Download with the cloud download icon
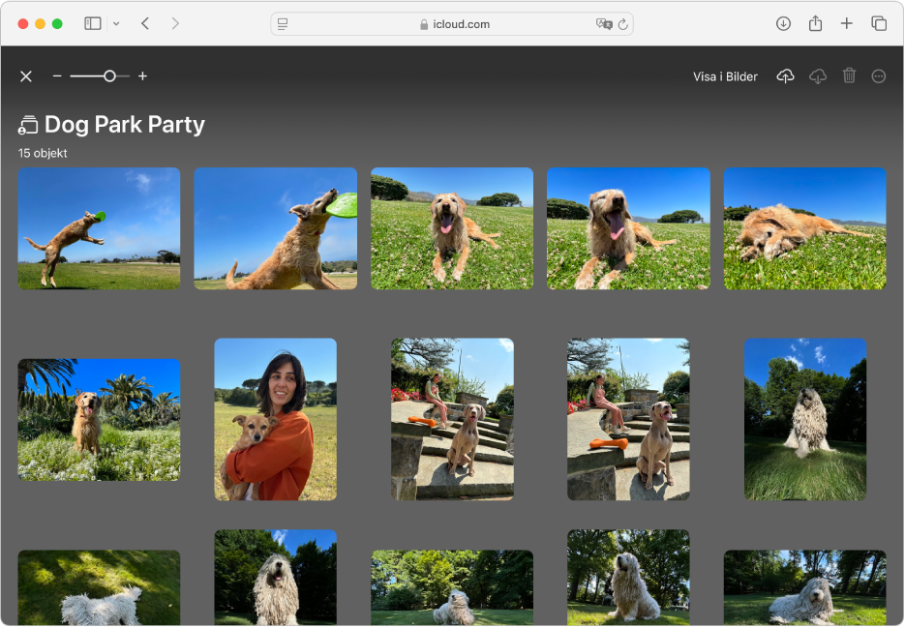905x628 pixels. (818, 76)
